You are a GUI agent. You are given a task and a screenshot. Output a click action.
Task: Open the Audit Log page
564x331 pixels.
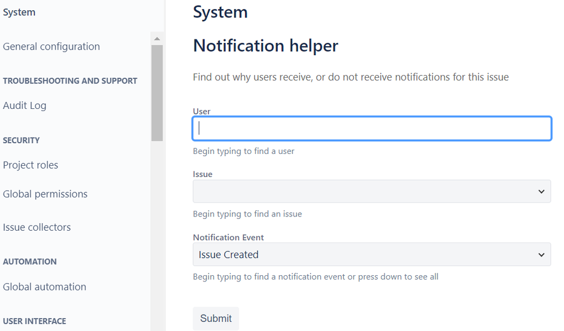(24, 105)
